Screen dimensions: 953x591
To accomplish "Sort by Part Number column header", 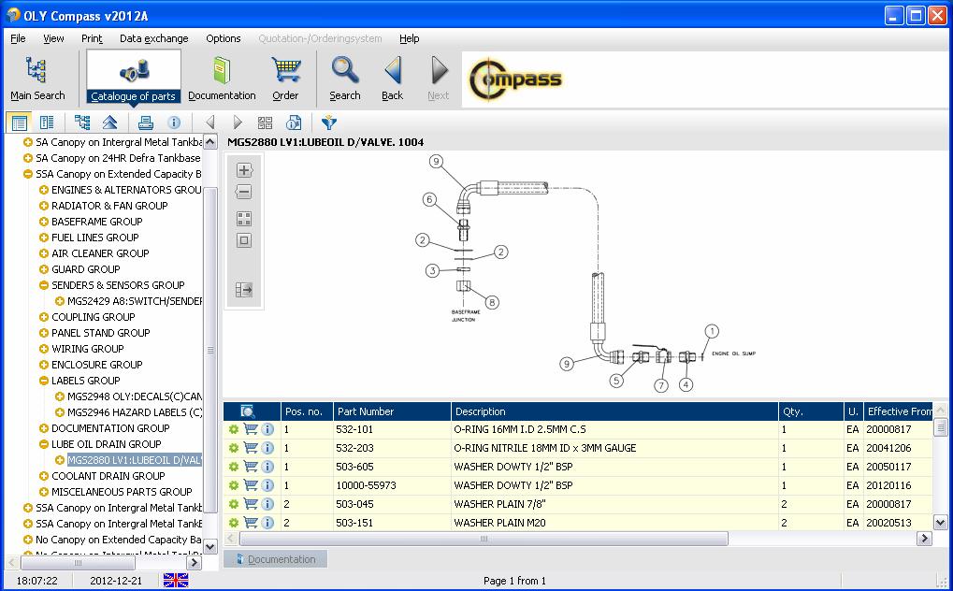I will [x=392, y=411].
